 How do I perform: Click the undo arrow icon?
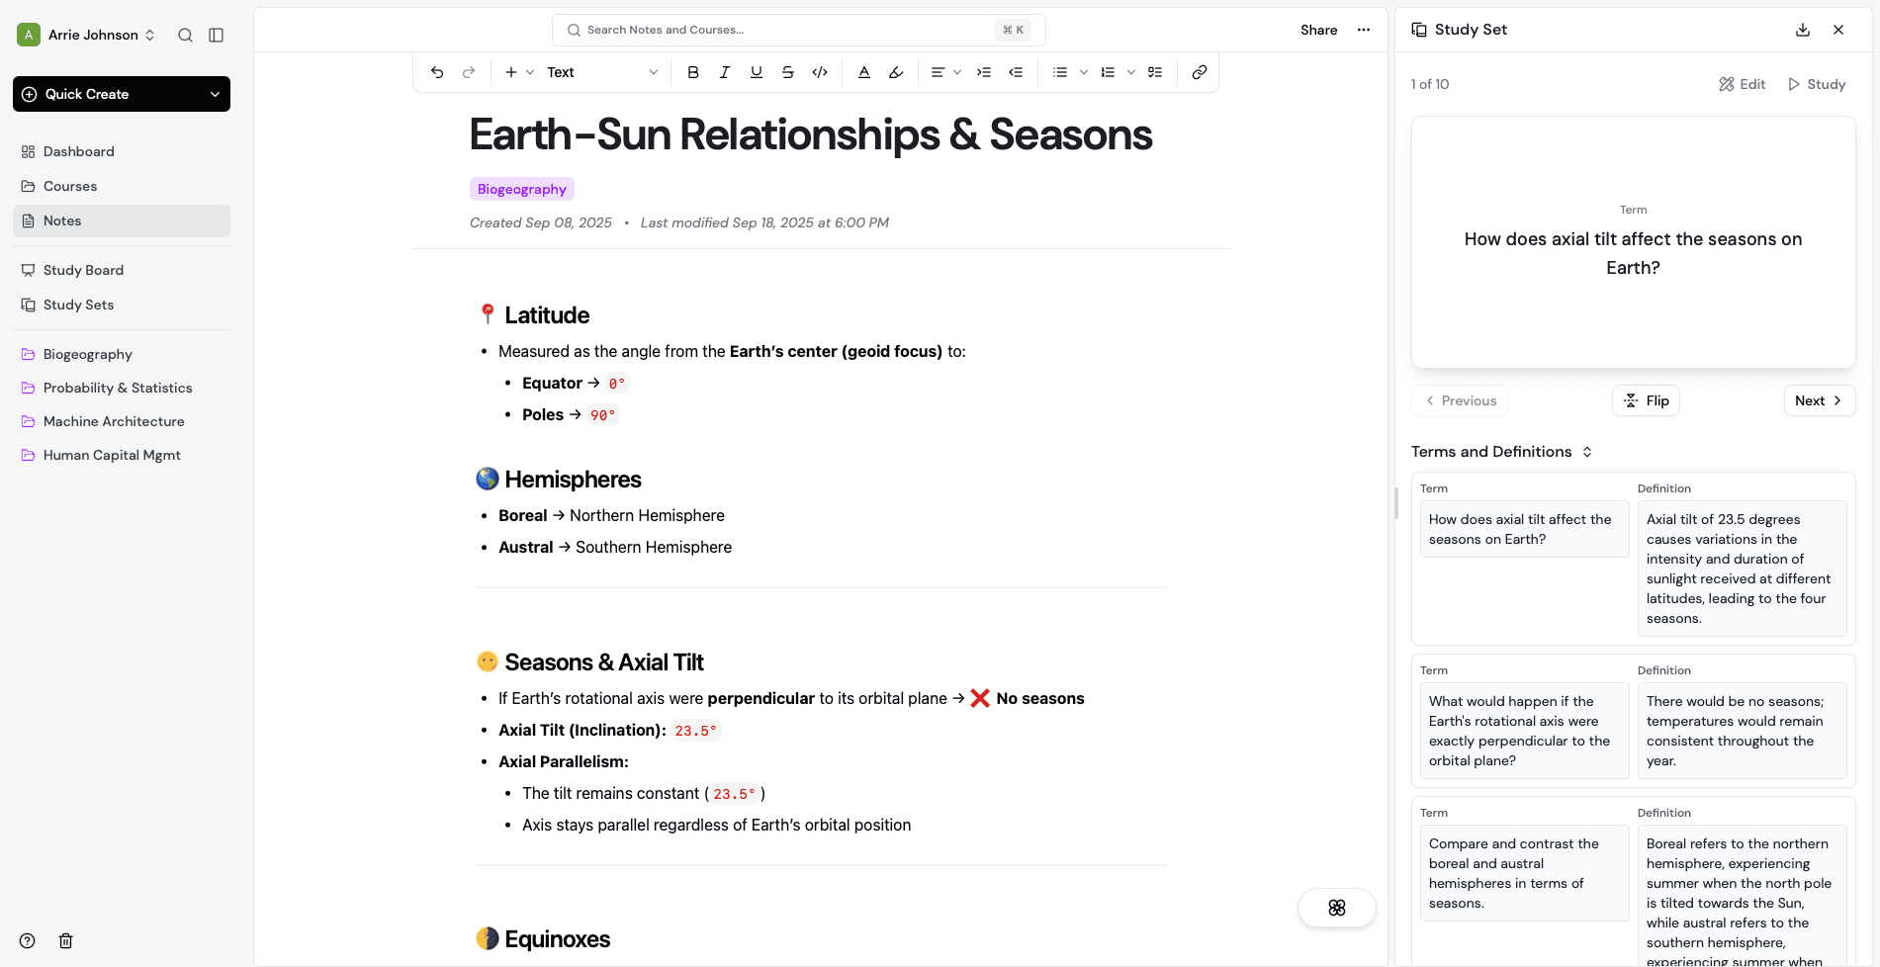click(x=437, y=72)
